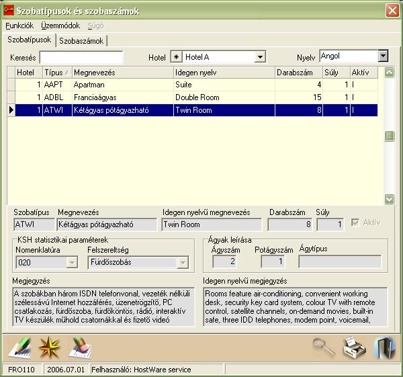Viewport: 403px width, 377px height.
Task: Click the Suite cell
Action: point(224,85)
